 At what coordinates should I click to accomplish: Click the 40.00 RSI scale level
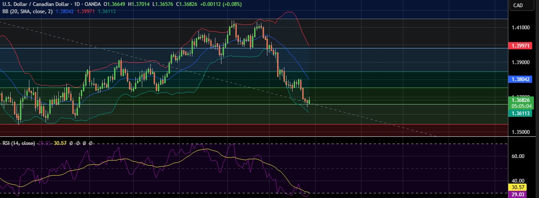(x=518, y=181)
